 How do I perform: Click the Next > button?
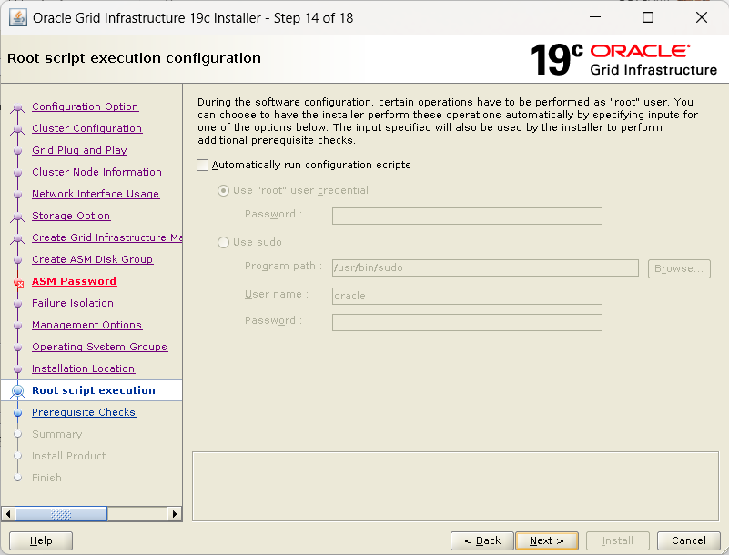click(x=547, y=540)
